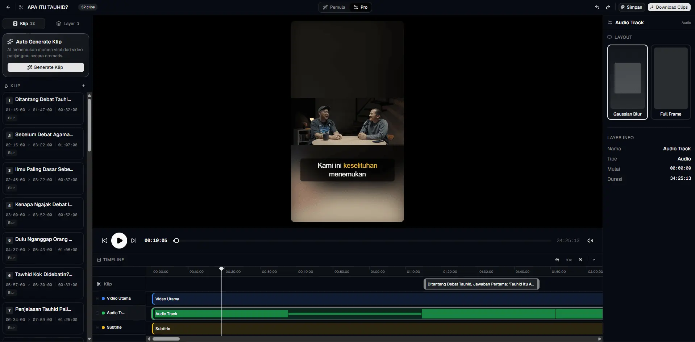Click the Layout monitor icon
This screenshot has width=695, height=342.
(x=609, y=37)
